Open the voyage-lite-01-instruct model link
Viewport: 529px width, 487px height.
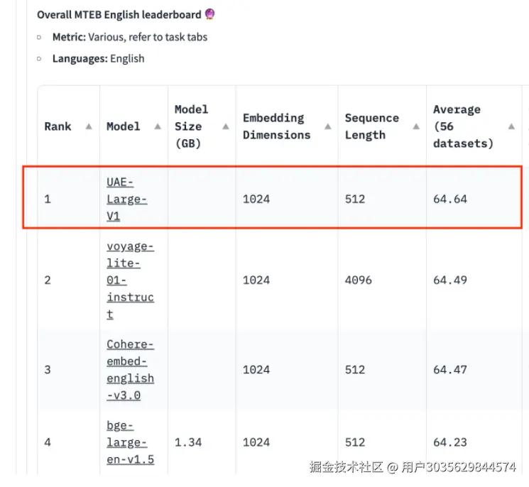[130, 280]
